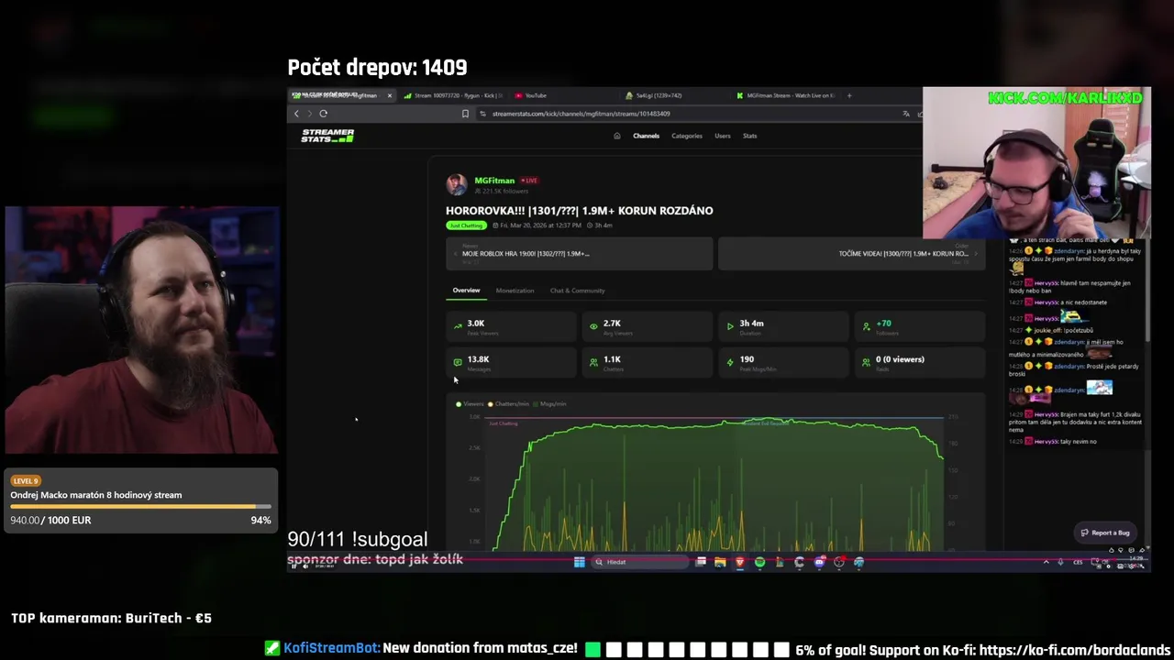1174x660 pixels.
Task: Click the taskbar clock
Action: tap(1135, 560)
